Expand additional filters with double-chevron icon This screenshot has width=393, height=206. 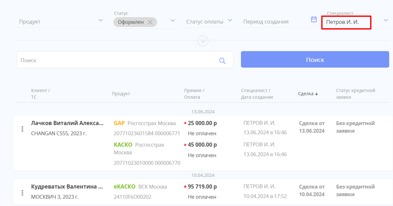coord(203,41)
